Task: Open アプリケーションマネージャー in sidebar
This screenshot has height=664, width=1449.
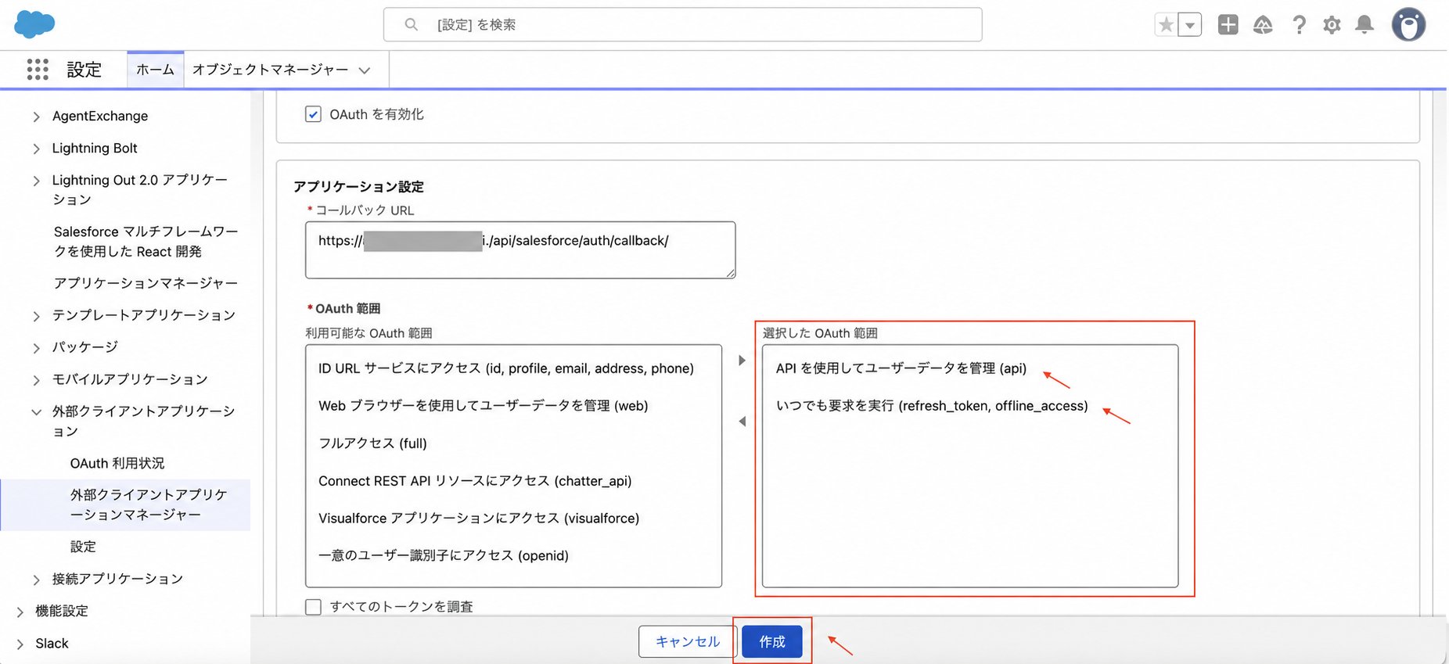Action: coord(146,283)
